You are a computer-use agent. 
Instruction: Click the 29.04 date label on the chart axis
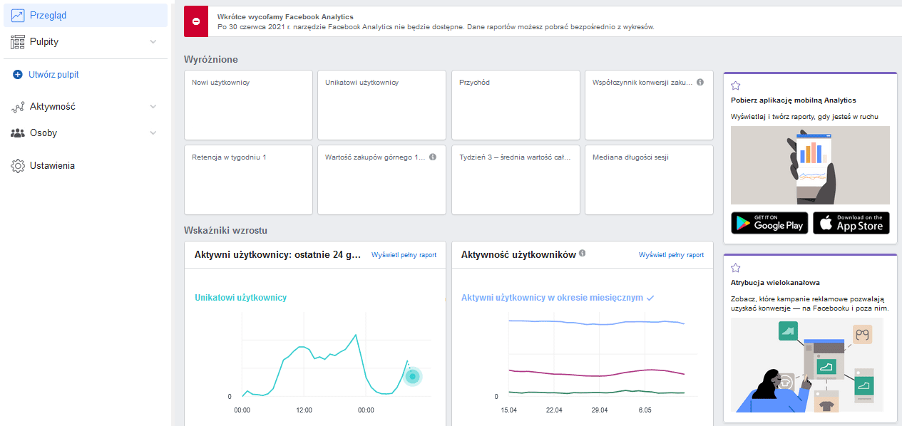[600, 410]
